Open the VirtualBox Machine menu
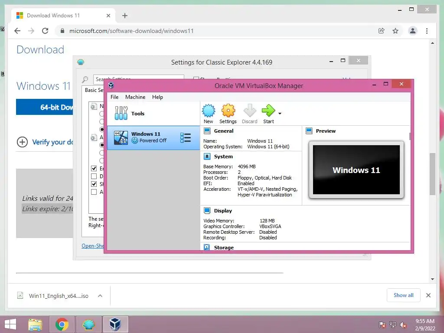The image size is (444, 333). tap(135, 97)
